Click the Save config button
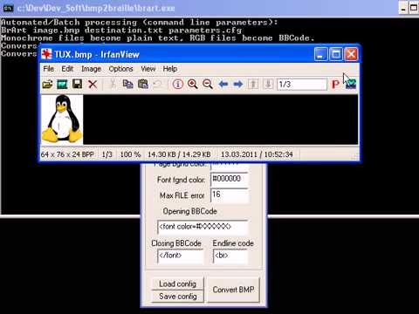The image size is (419, 314). [178, 297]
